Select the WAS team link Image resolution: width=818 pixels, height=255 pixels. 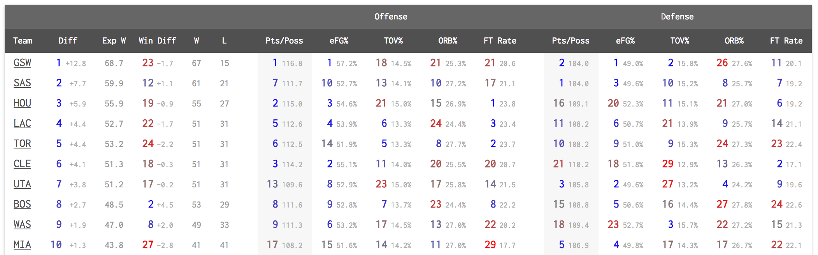[x=22, y=225]
